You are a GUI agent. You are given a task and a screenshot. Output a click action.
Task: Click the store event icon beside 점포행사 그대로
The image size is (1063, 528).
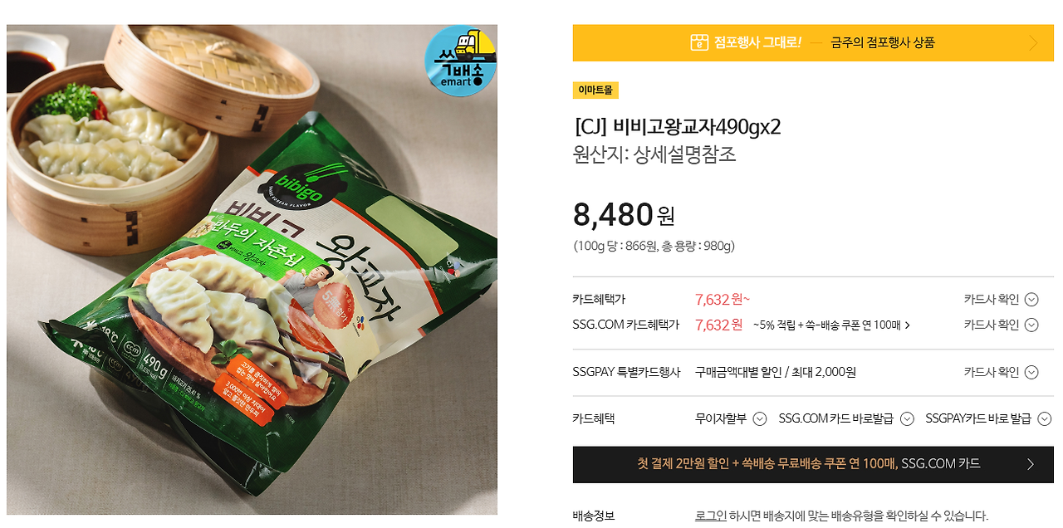(x=699, y=42)
